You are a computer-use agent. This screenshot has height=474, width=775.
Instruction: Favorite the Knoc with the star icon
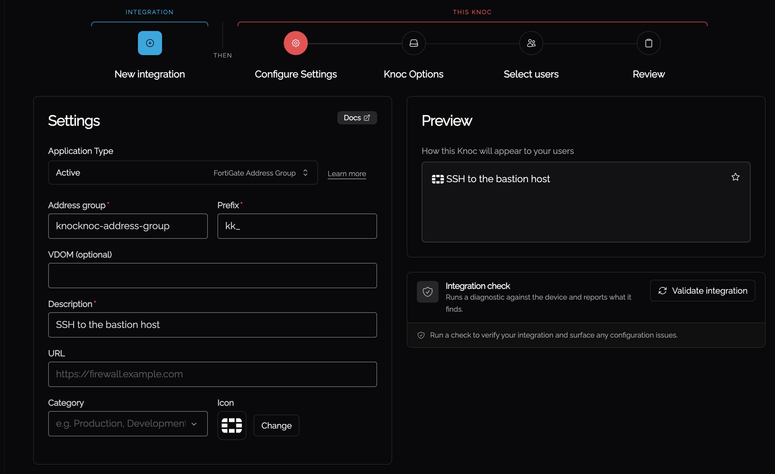[x=735, y=177]
